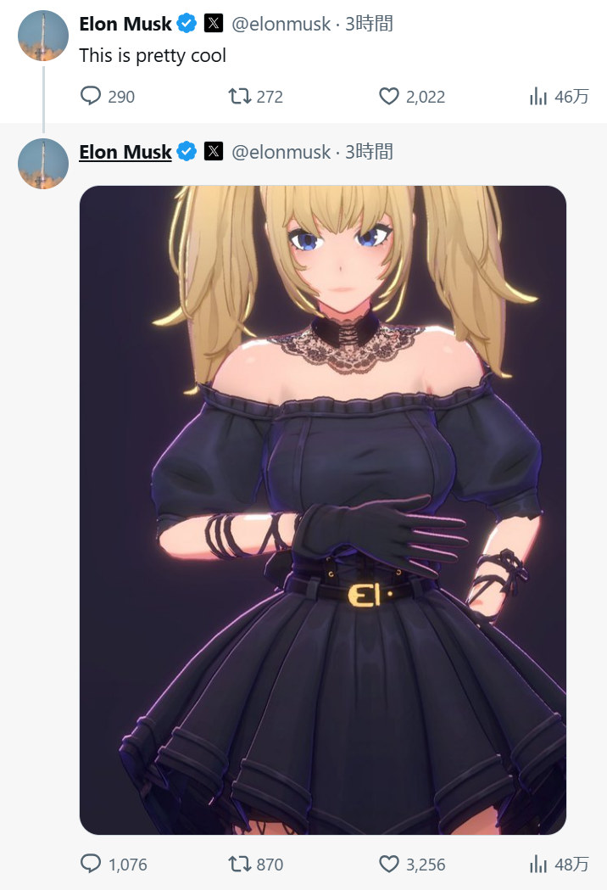Open the anime character image
This screenshot has height=890, width=607.
click(x=323, y=510)
